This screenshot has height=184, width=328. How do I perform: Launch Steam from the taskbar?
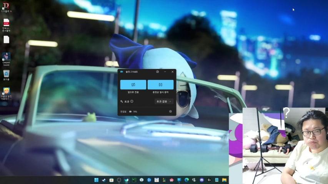(104, 180)
